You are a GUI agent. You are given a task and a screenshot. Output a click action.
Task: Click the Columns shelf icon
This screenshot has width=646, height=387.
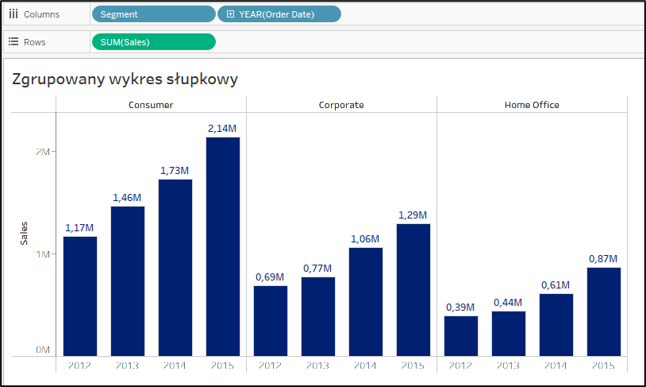pos(13,14)
